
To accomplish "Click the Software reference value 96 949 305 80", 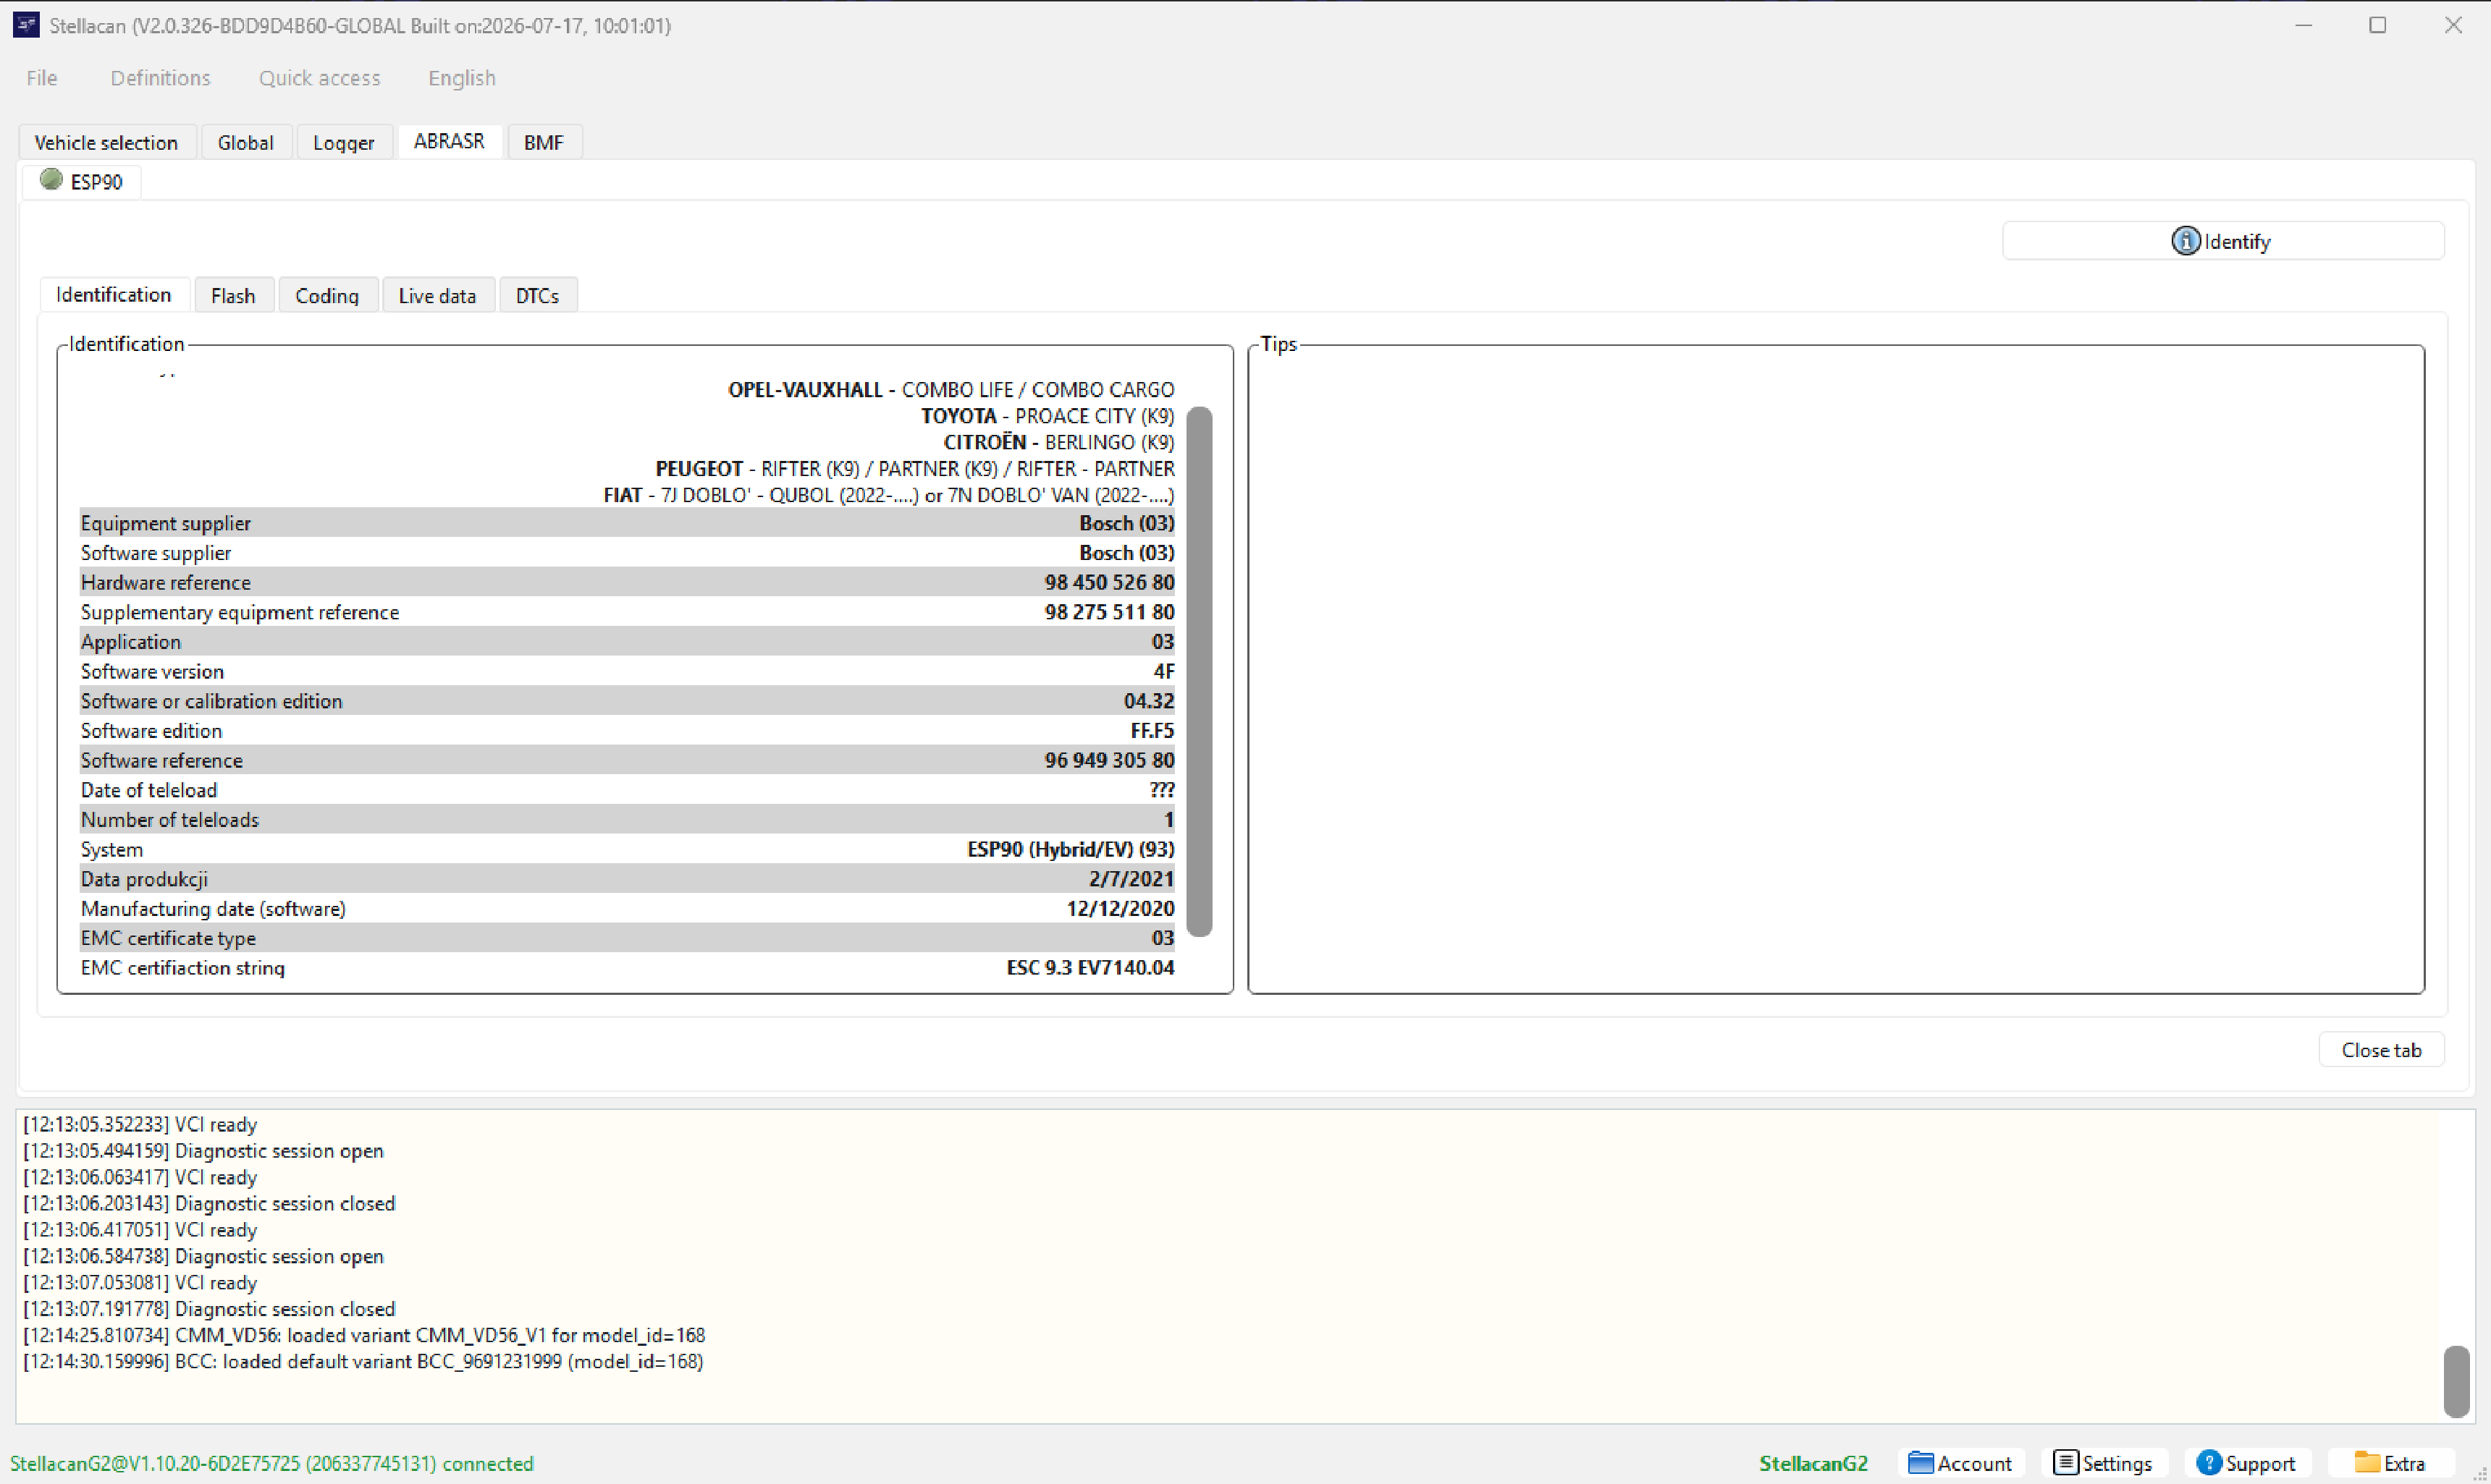I will tap(1110, 760).
